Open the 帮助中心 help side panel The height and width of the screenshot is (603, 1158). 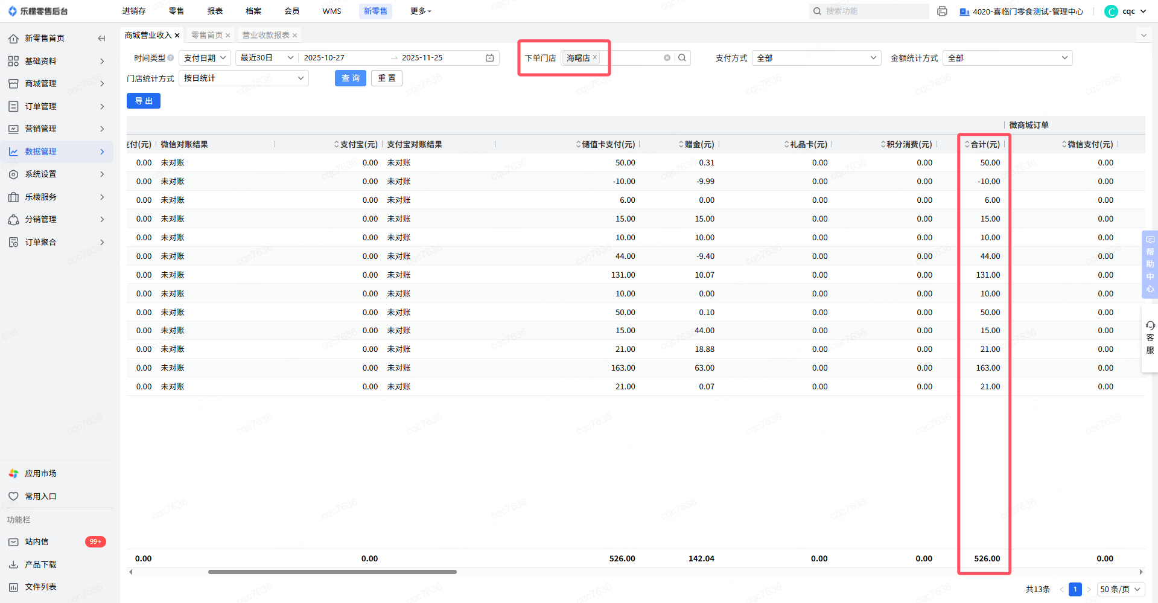[x=1150, y=264]
